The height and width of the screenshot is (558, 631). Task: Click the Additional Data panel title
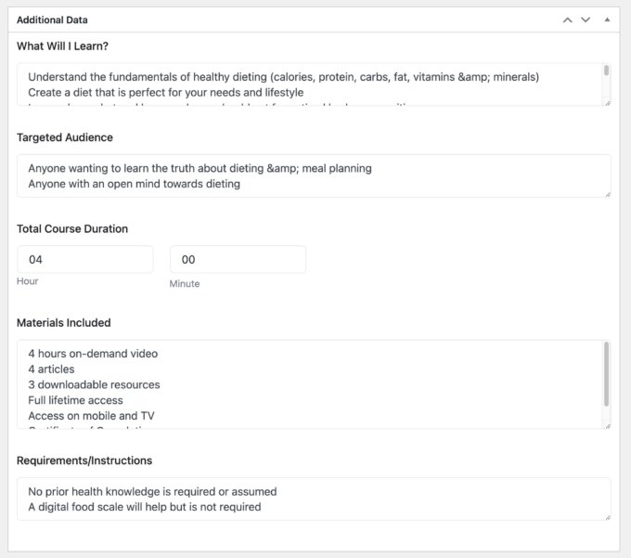(x=52, y=19)
